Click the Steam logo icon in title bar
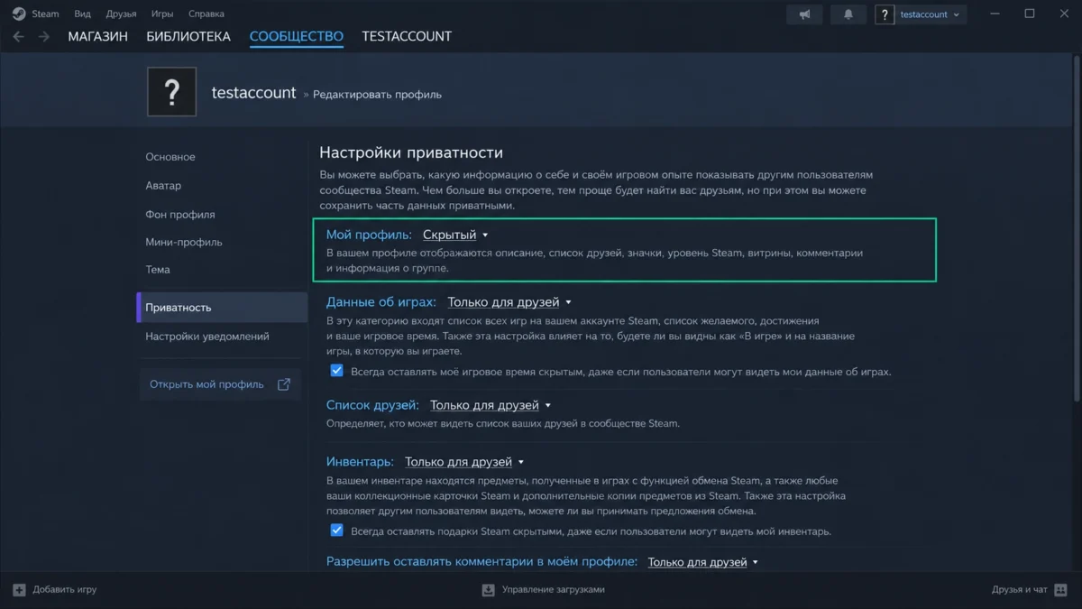The height and width of the screenshot is (609, 1082). pos(19,14)
